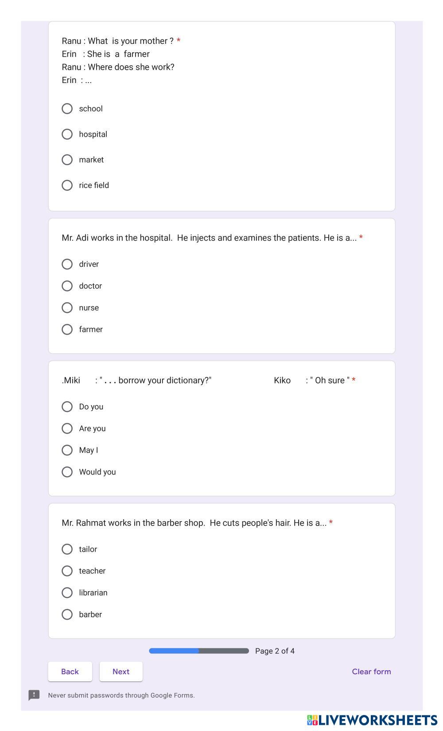
Task: Select the 'driver' radio option
Action: pyautogui.click(x=67, y=264)
